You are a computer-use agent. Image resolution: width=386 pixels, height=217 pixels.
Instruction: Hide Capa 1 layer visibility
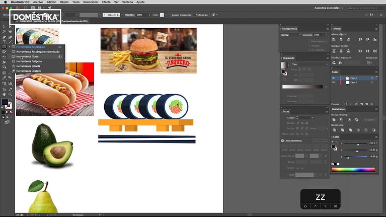334,78
